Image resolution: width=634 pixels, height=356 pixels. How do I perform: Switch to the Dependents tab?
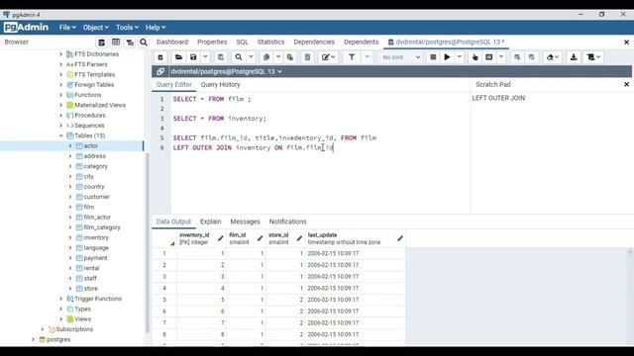(361, 42)
